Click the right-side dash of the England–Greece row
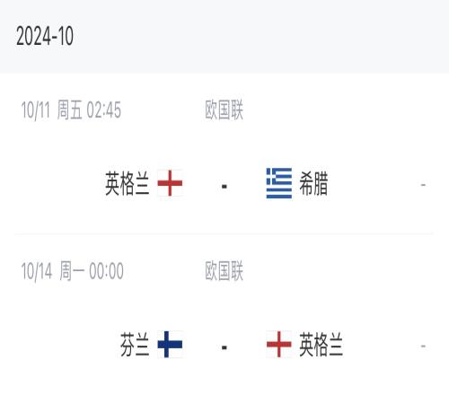Viewport: 449px width, 395px height. (x=423, y=185)
